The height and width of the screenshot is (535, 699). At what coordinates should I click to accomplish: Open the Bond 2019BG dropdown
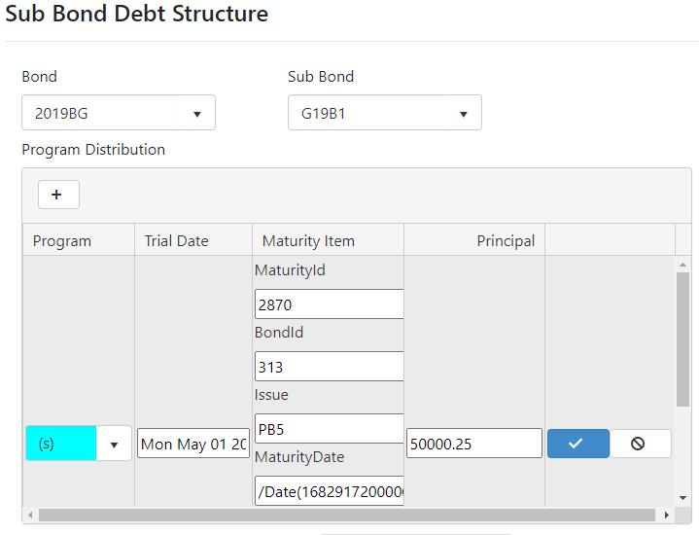pyautogui.click(x=119, y=113)
